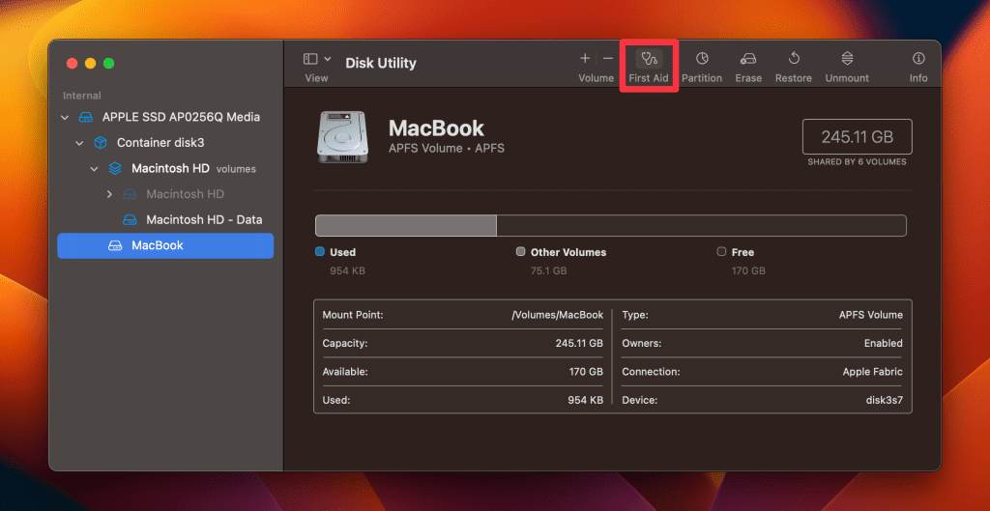
Task: Collapse the Macintosh HD volumes group
Action: [94, 169]
